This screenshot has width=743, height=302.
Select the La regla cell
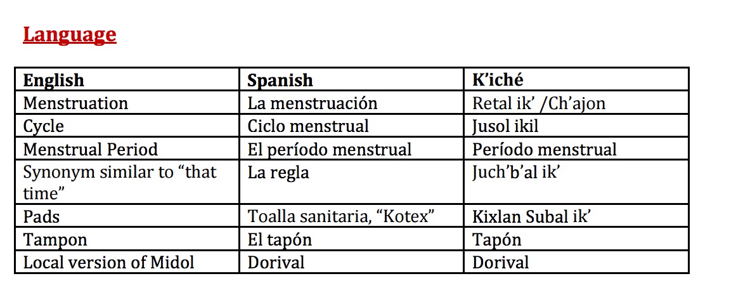[x=351, y=182]
